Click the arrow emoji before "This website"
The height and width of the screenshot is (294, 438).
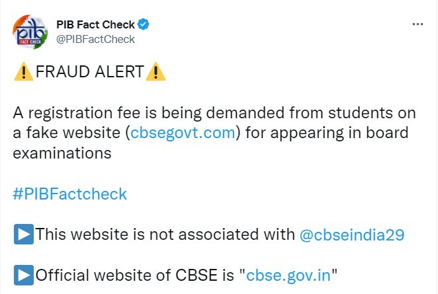(x=23, y=234)
